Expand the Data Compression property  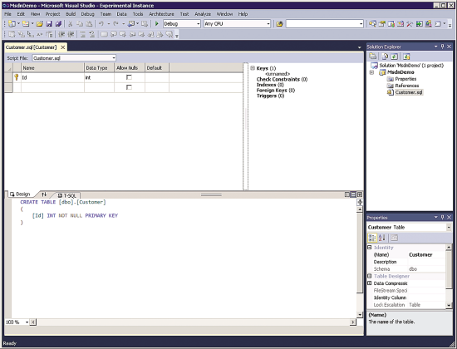point(369,283)
